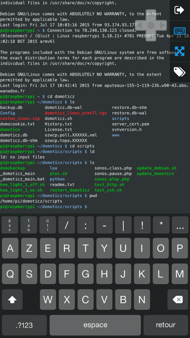Tap the X key
The height and width of the screenshot is (338, 190).
coord(67,299)
